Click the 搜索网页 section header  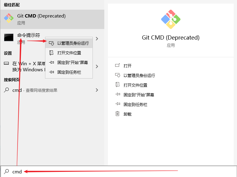point(11,80)
